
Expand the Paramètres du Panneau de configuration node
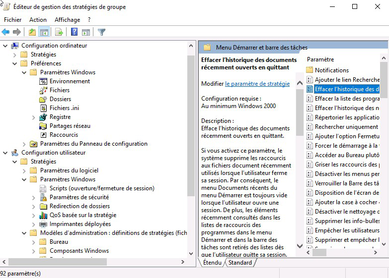(24, 144)
